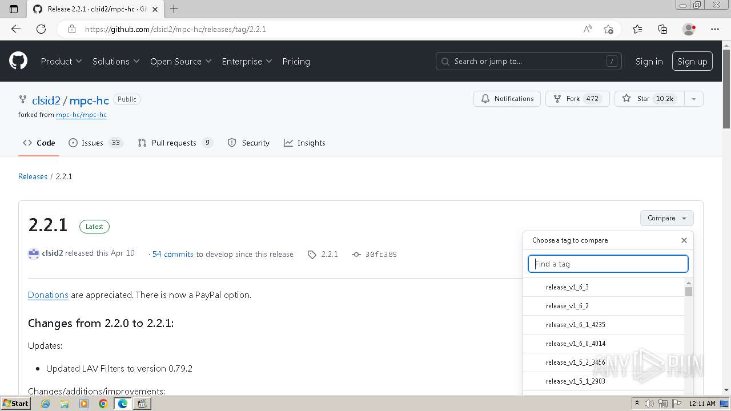Open clsid2 avatar image
This screenshot has width=731, height=411.
point(34,253)
